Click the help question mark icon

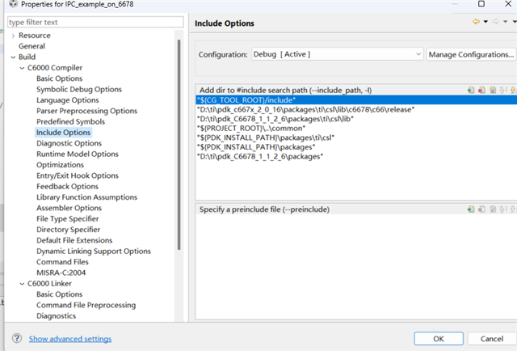point(17,338)
